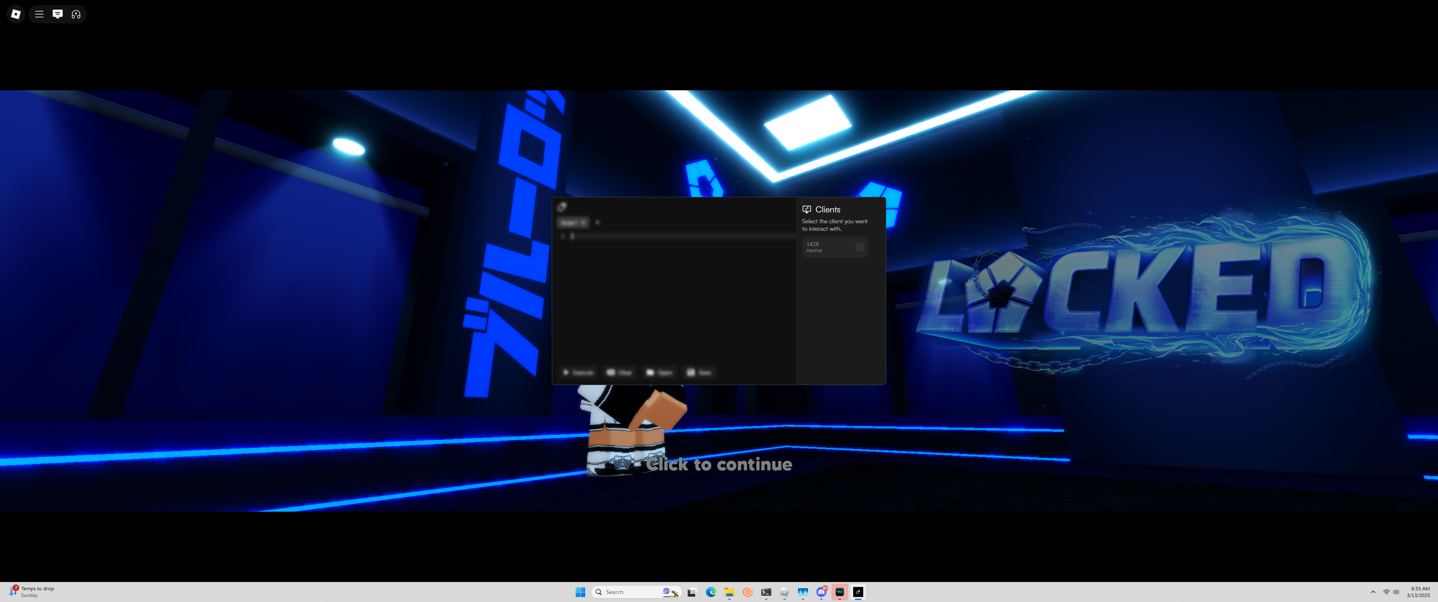Open the Roblox hamburger menu

pos(39,14)
